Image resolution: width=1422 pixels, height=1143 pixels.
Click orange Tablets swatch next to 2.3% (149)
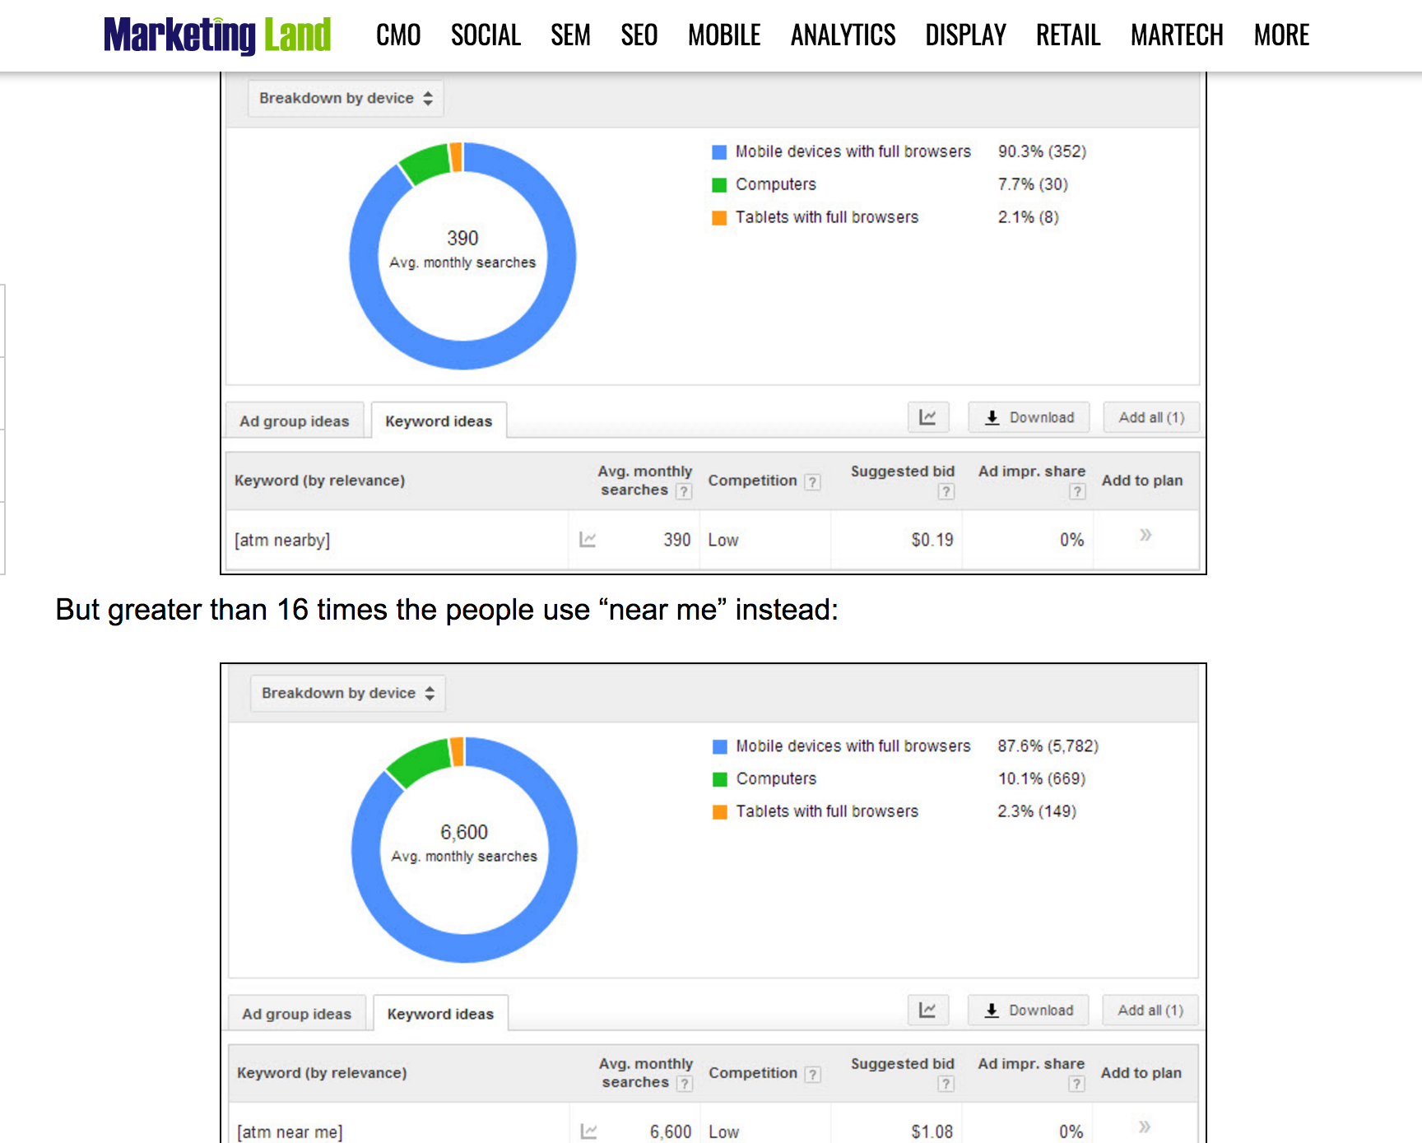pos(720,812)
